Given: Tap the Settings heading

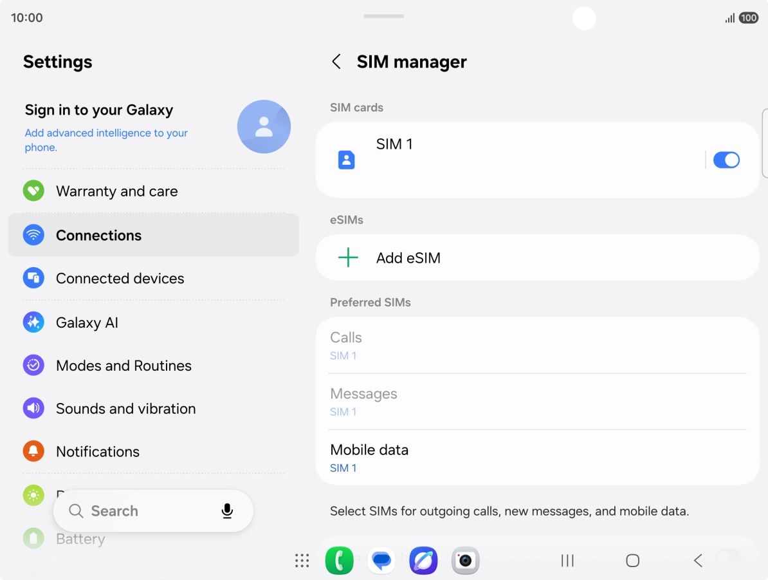Looking at the screenshot, I should click(58, 62).
